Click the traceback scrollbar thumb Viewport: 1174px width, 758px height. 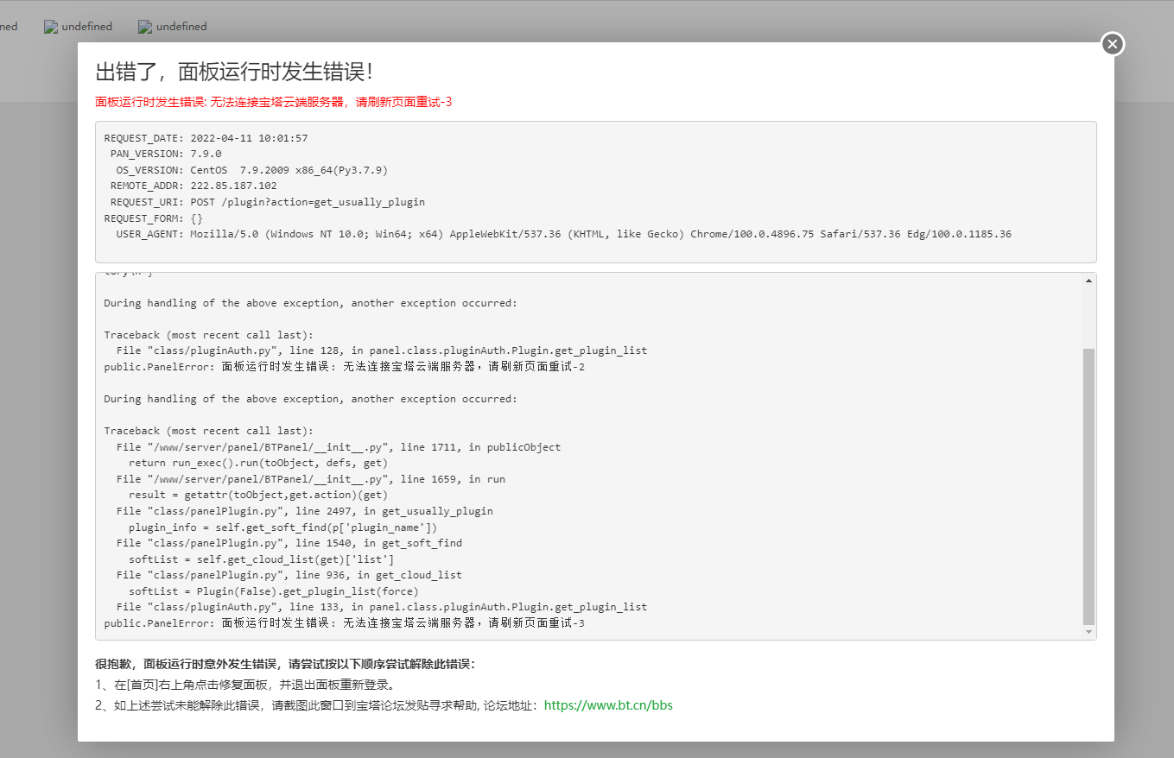coord(1088,486)
